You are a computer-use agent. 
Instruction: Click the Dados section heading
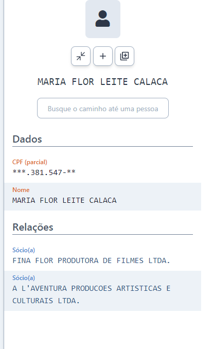(x=27, y=139)
